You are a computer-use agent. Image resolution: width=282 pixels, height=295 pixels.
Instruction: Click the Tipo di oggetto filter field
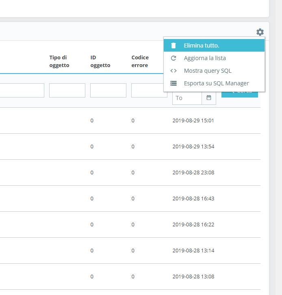point(67,91)
